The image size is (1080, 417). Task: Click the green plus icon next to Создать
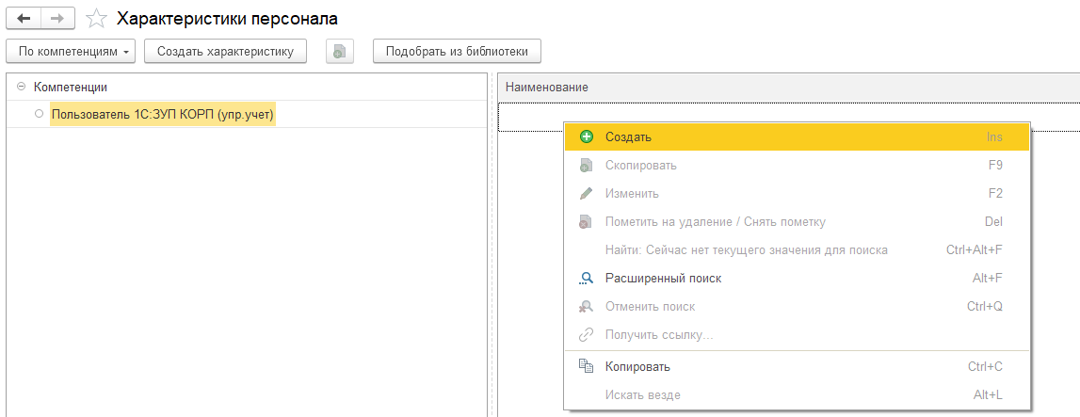coord(587,136)
